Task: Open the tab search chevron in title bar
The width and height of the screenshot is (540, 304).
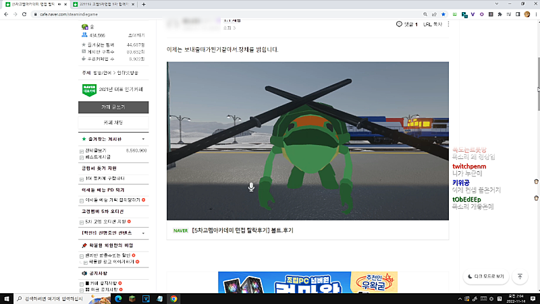Action: [x=497, y=4]
